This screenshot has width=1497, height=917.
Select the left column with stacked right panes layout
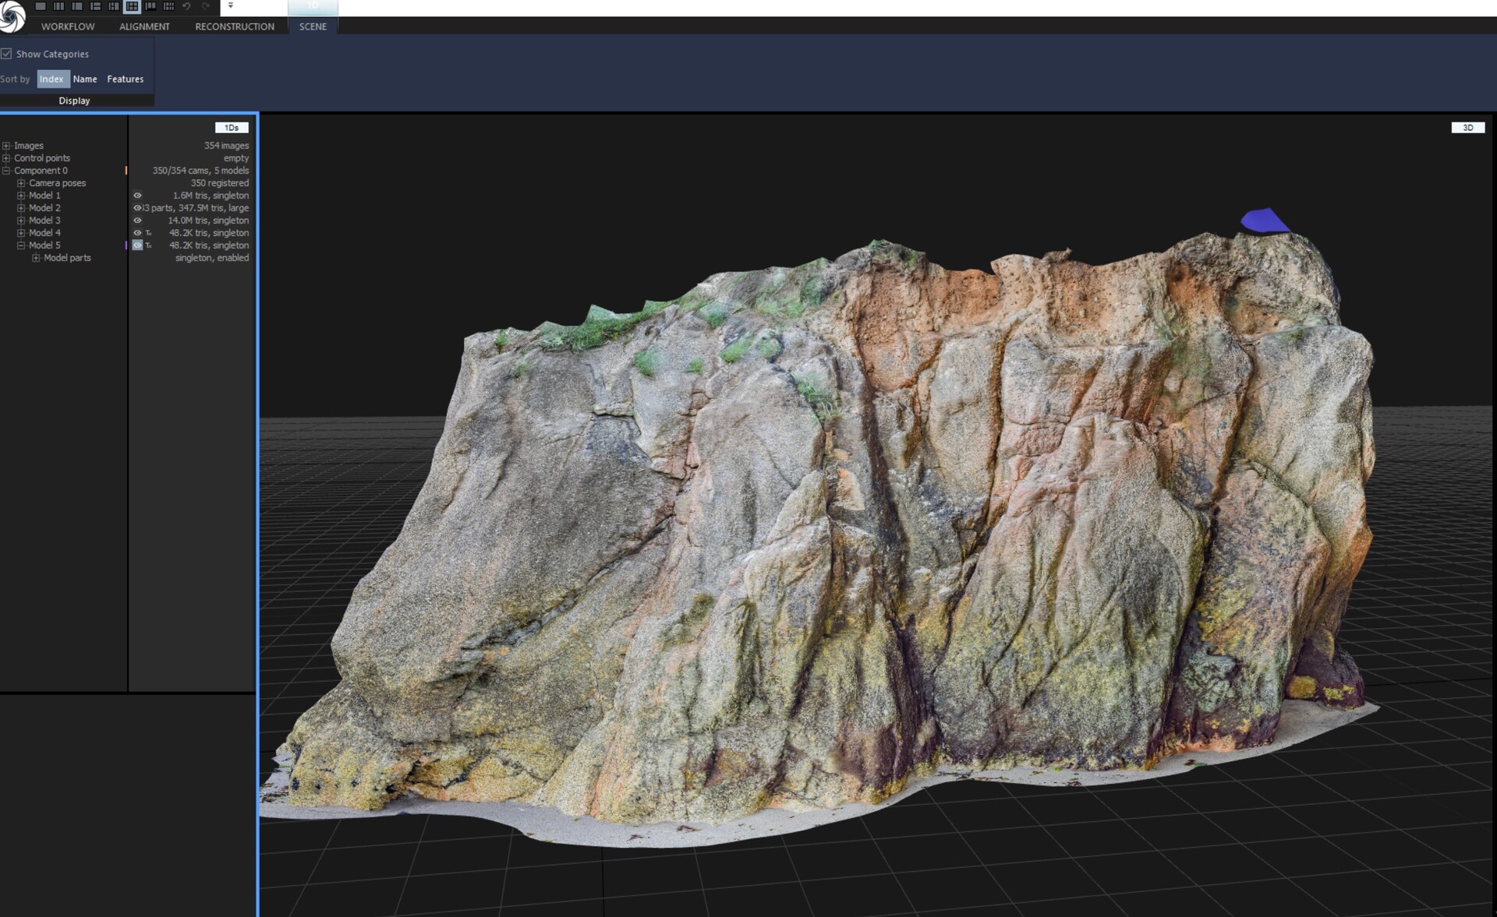point(95,6)
